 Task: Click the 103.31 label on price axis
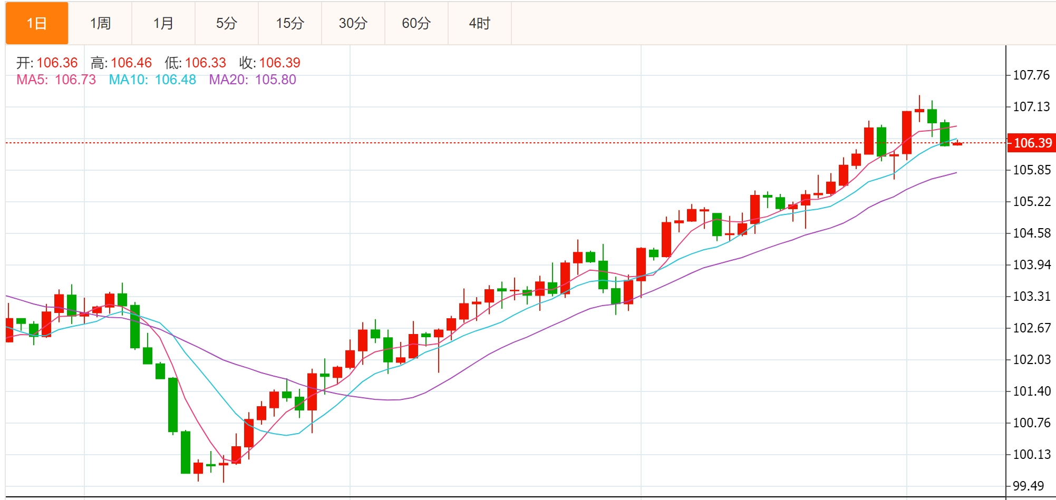pos(1031,296)
